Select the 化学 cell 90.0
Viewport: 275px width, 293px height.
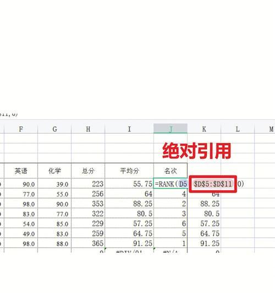tap(54, 203)
